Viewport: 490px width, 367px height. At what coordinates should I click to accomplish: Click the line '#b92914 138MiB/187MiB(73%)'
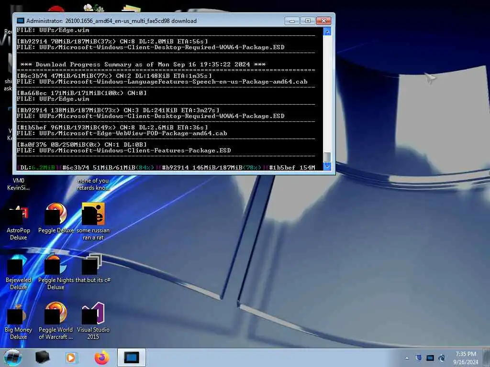click(118, 110)
